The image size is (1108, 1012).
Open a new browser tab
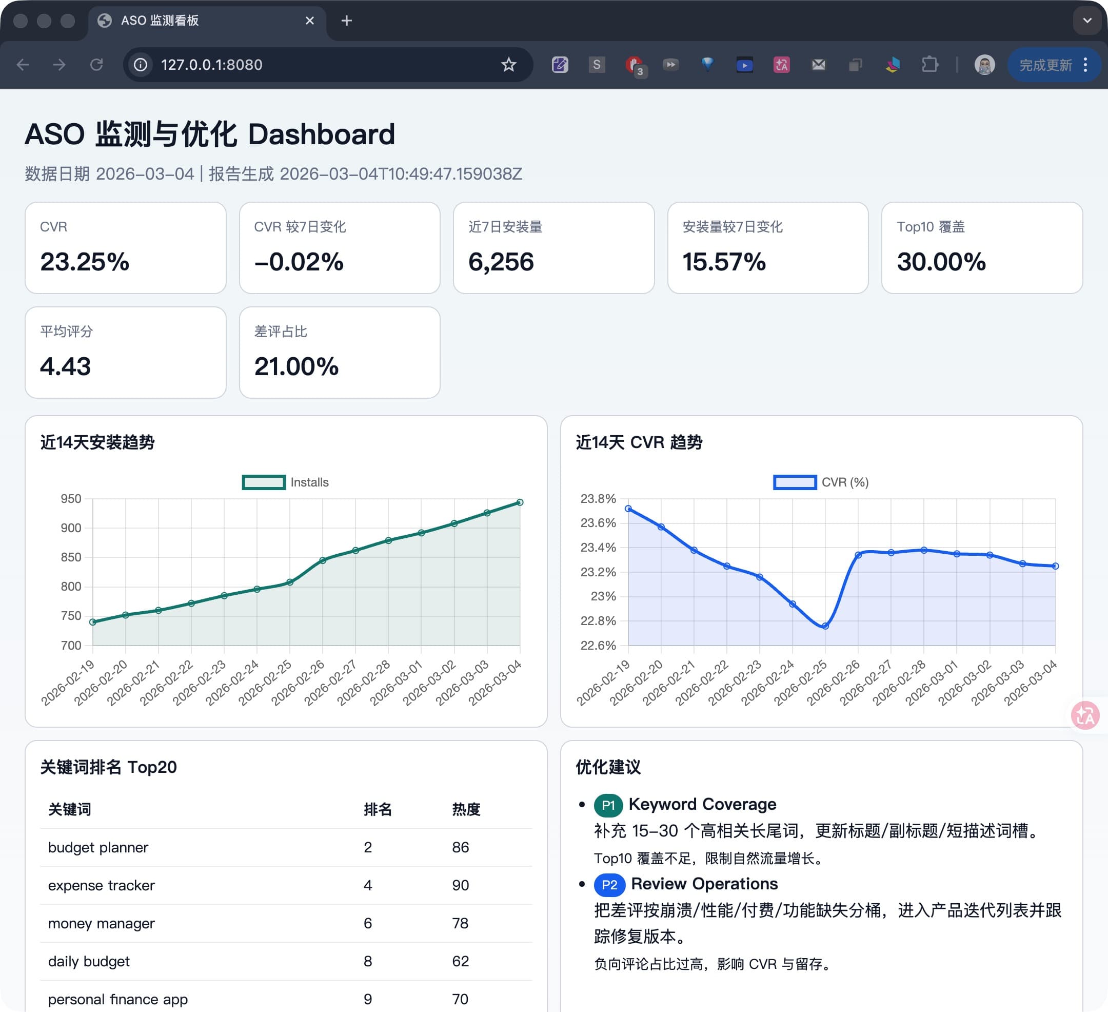(x=346, y=21)
